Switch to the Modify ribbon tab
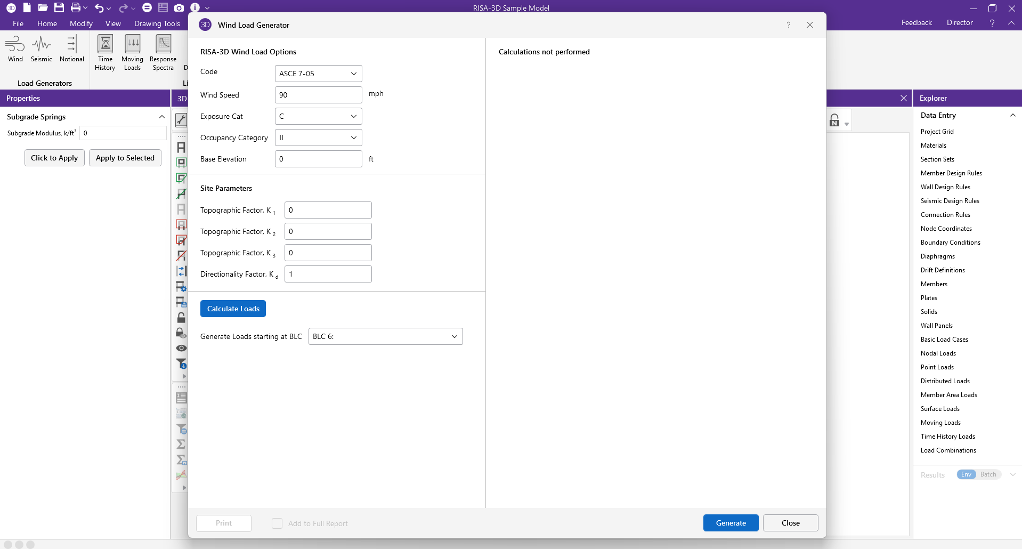The image size is (1022, 549). point(81,23)
